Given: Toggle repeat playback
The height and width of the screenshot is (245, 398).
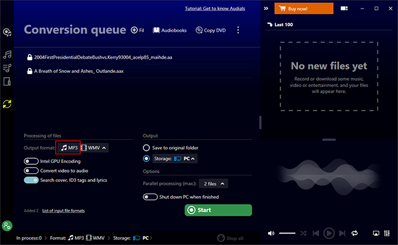Looking at the screenshot, I should (355, 233).
